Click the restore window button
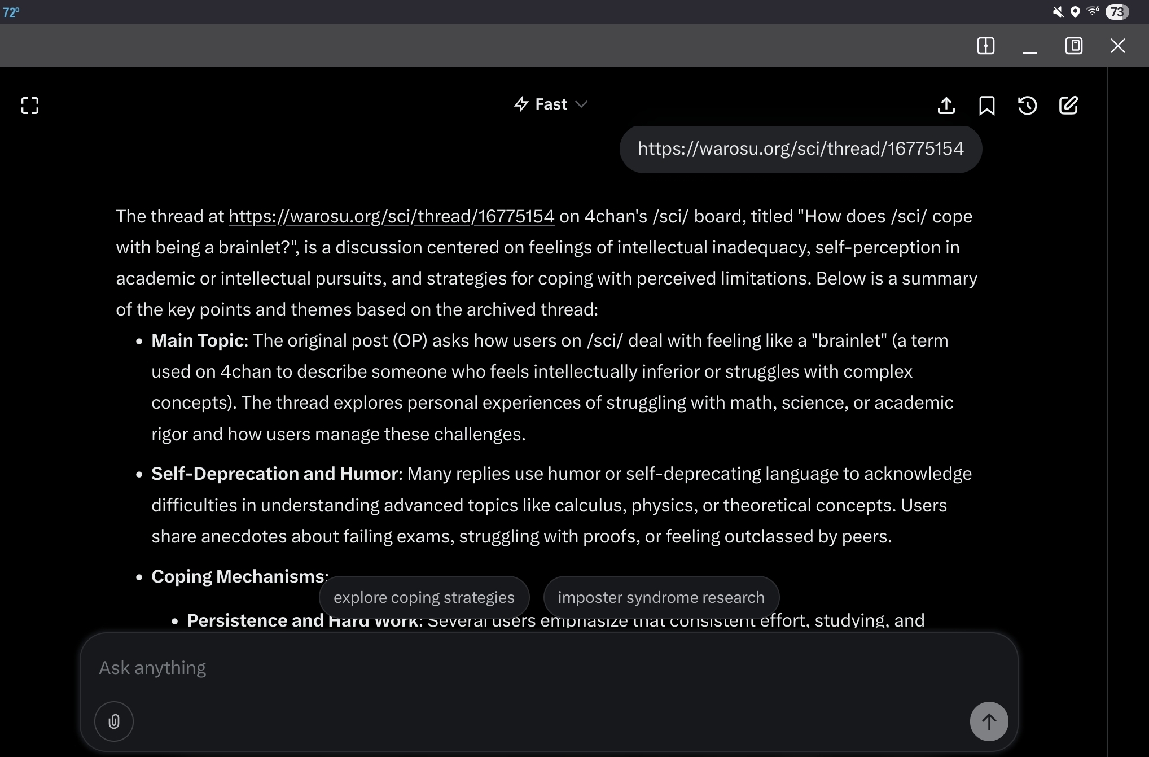Image resolution: width=1149 pixels, height=757 pixels. (1073, 46)
